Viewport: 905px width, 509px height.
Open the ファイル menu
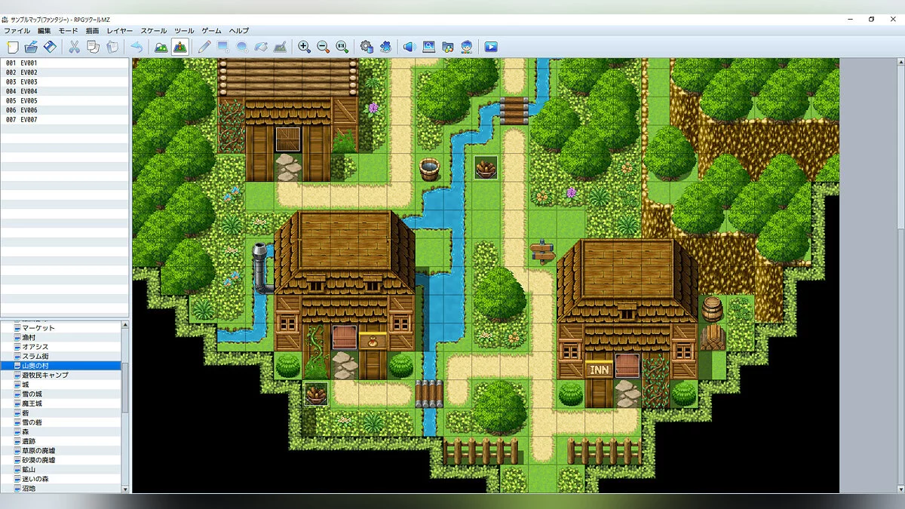pos(17,31)
